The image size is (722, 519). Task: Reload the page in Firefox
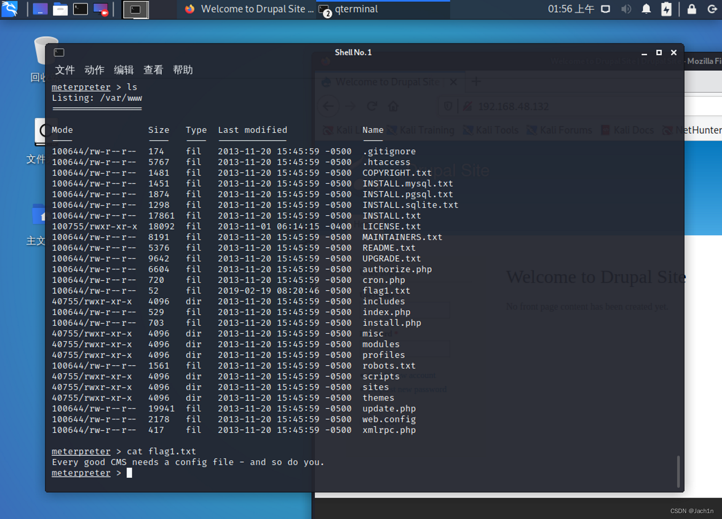pos(372,106)
